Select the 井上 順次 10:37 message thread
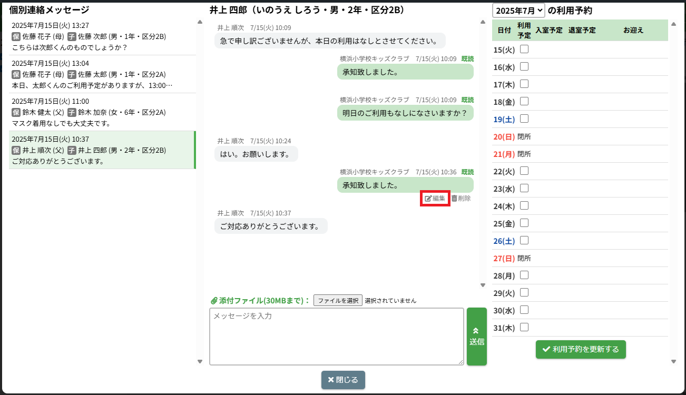This screenshot has width=686, height=395. tap(102, 150)
